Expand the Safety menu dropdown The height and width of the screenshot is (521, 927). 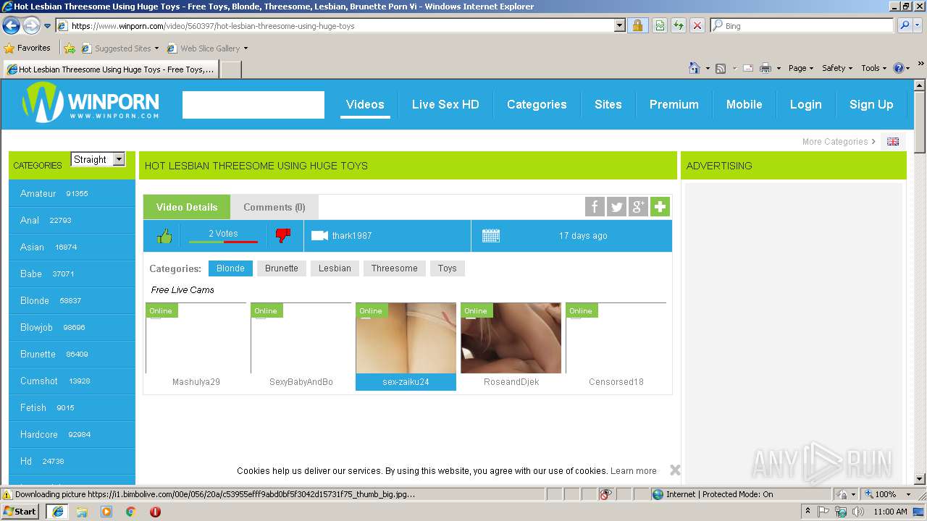point(837,68)
